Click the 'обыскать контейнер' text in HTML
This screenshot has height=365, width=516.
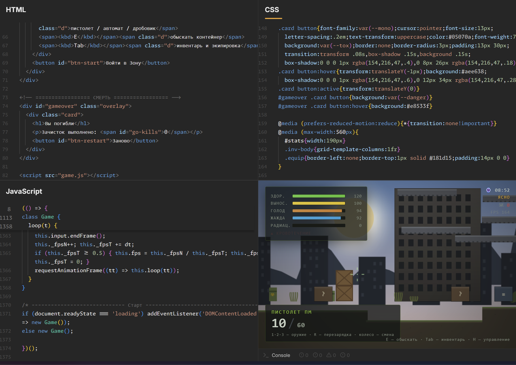click(x=196, y=37)
